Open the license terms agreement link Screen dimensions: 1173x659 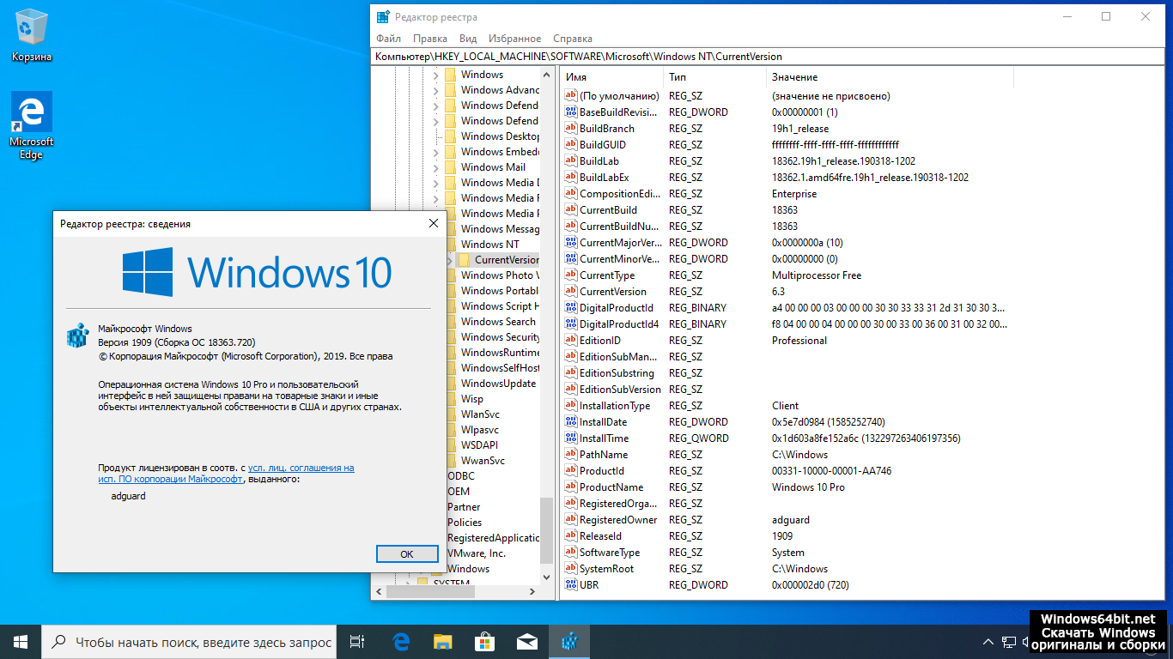coord(301,469)
